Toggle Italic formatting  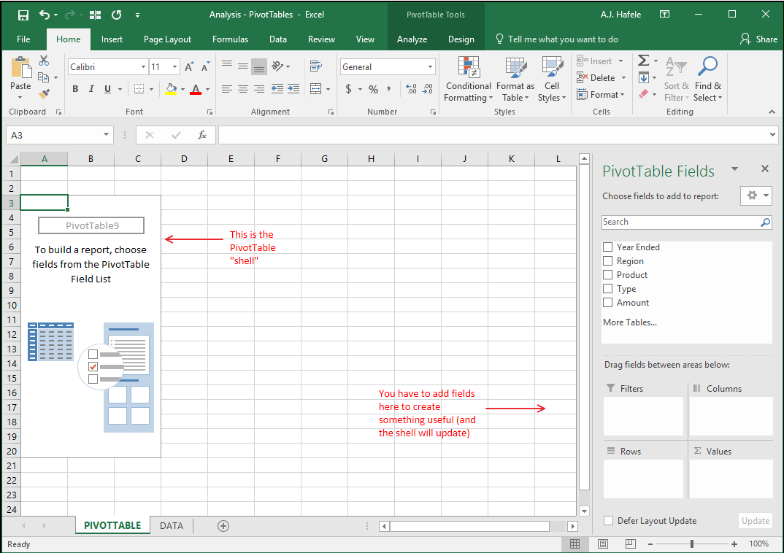click(x=91, y=89)
